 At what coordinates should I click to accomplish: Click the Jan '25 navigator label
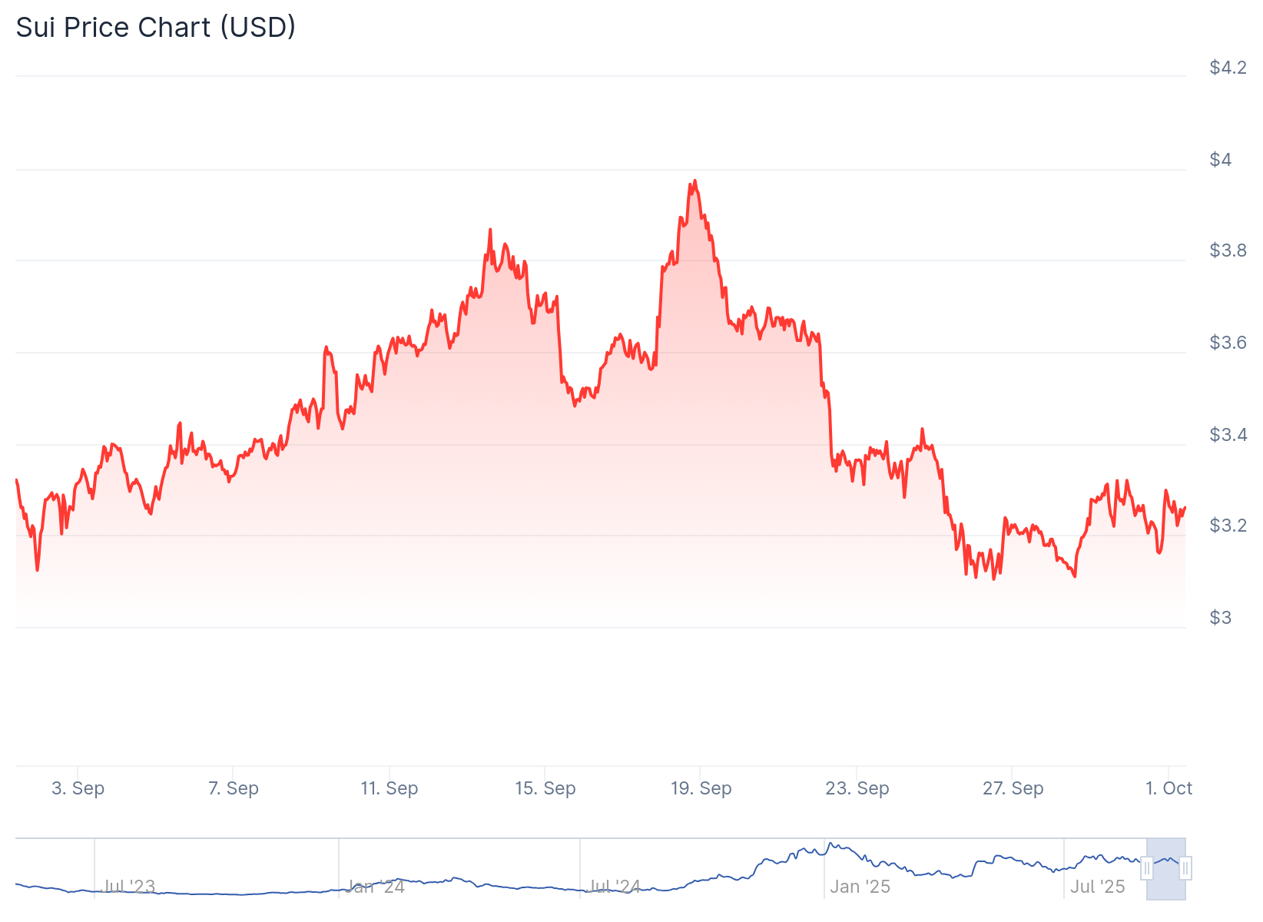coord(860,887)
